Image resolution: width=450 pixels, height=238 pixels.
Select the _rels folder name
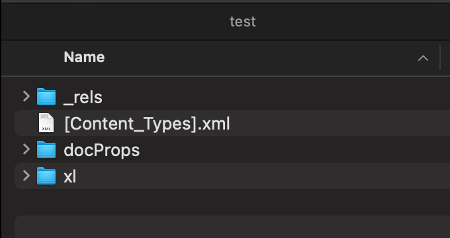[83, 97]
